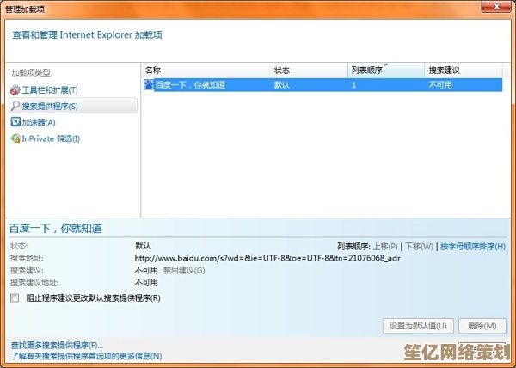Image resolution: width=516 pixels, height=368 pixels.
Task: Click the 设置为默认值(U) button
Action: 418,326
